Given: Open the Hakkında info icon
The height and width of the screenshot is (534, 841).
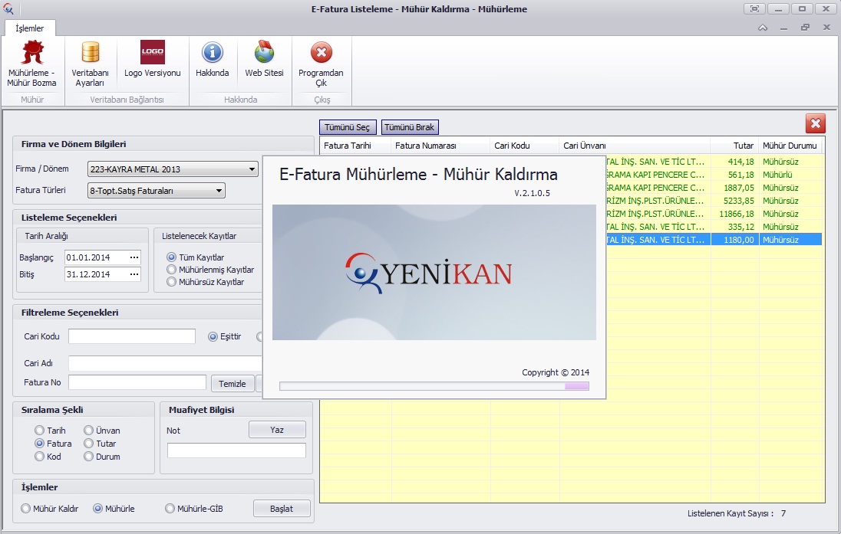Looking at the screenshot, I should 213,54.
